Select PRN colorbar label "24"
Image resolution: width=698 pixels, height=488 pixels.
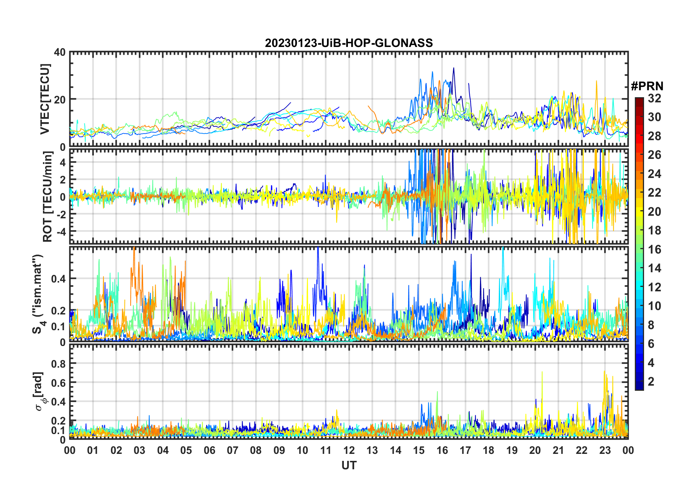[654, 174]
